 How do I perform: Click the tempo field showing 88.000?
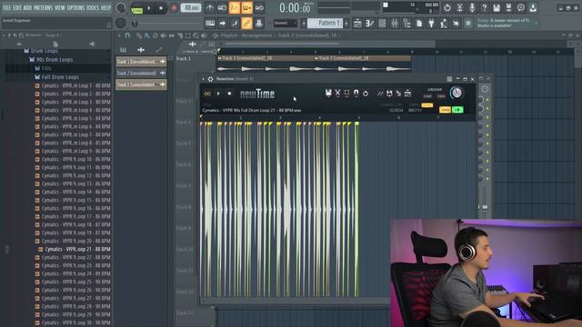pos(191,8)
